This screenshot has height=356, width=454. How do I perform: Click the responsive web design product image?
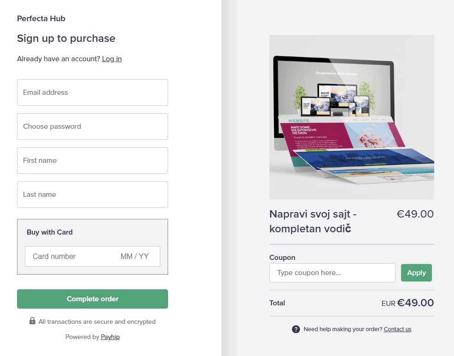[x=351, y=117]
